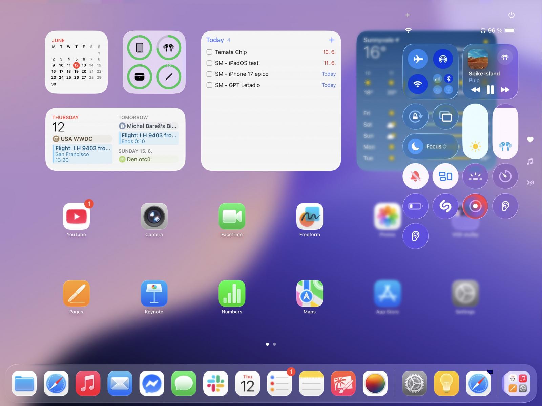Select June 13 in calendar widget

coord(84,65)
